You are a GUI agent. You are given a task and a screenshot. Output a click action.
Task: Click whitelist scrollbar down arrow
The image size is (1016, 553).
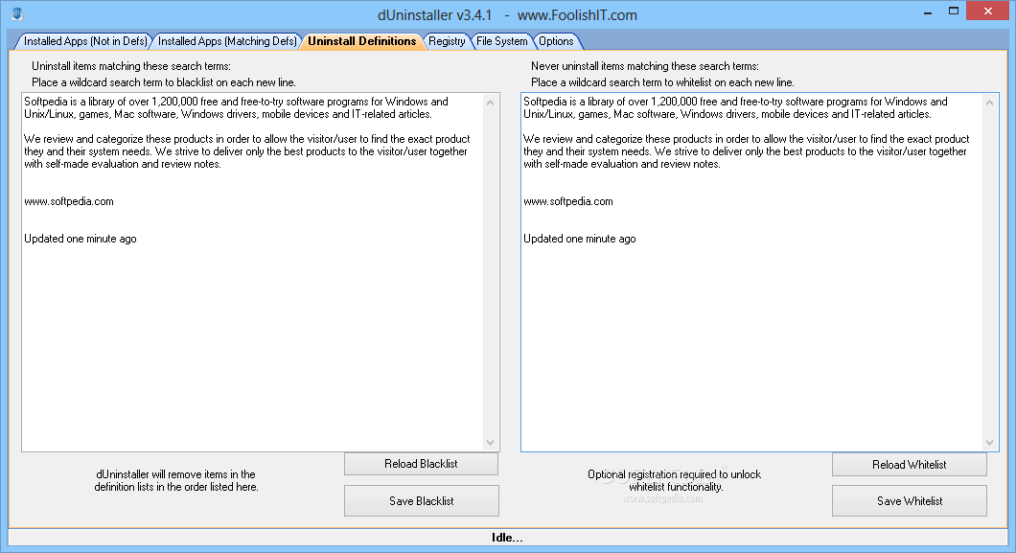[989, 443]
